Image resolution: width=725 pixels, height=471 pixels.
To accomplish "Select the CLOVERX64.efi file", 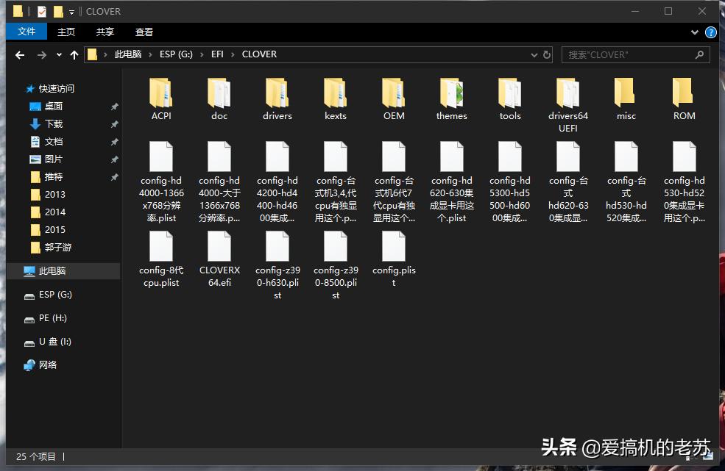I will pyautogui.click(x=219, y=247).
